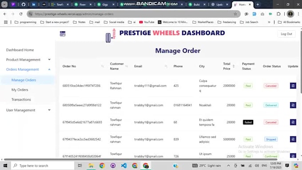Screen dimensions: 302x170
Task: Open Dashboard Home
Action: 20,50
